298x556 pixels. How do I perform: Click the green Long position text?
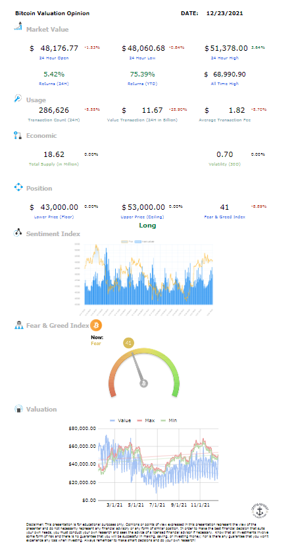147,226
